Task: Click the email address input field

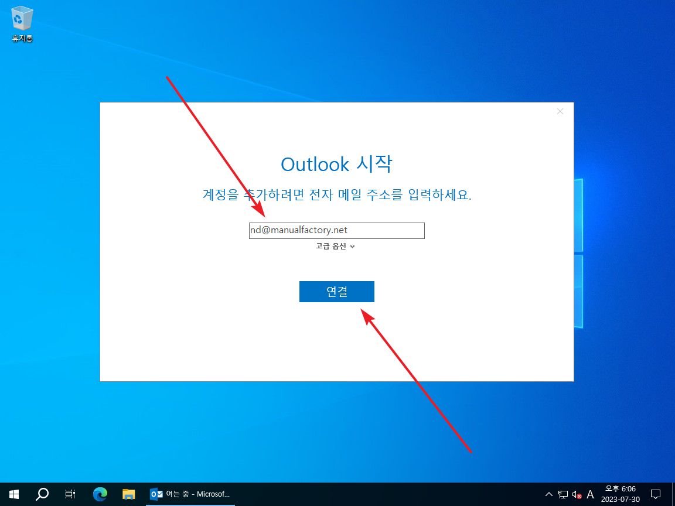Action: [x=337, y=231]
